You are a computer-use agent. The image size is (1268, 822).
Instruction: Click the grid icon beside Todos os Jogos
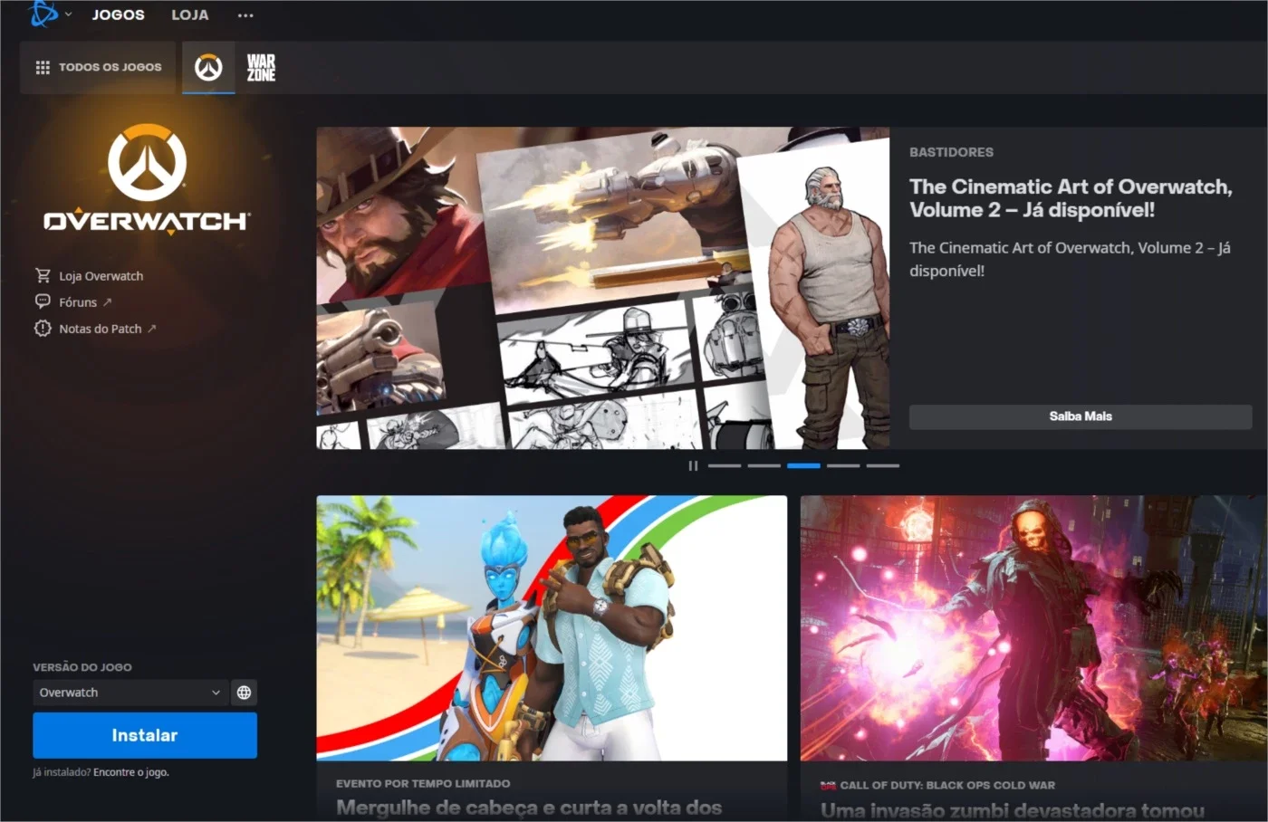tap(43, 67)
